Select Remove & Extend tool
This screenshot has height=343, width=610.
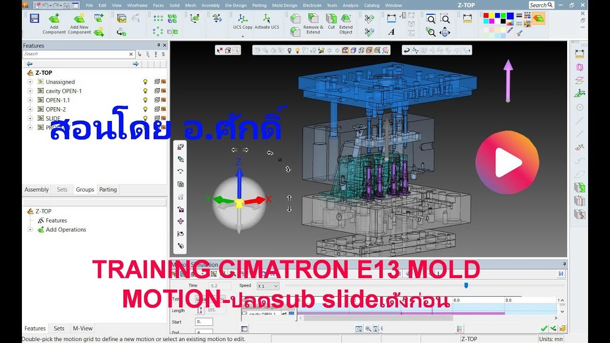coord(313,24)
